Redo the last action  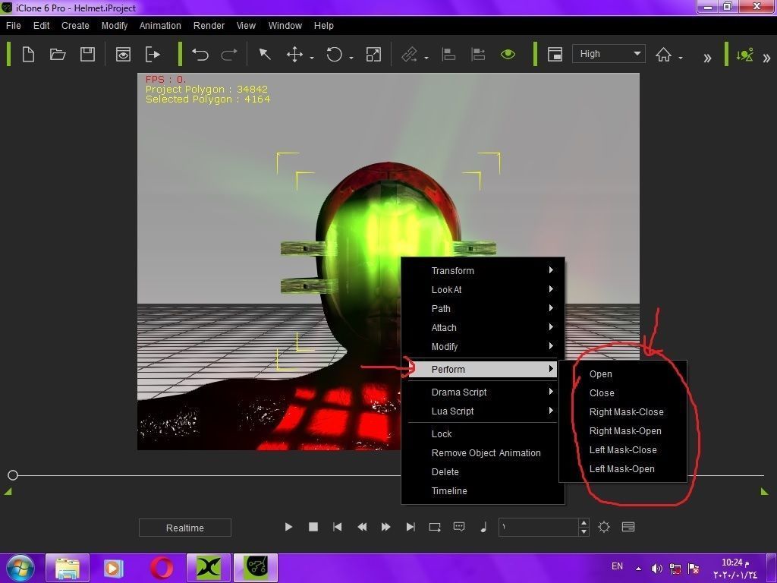pos(228,54)
